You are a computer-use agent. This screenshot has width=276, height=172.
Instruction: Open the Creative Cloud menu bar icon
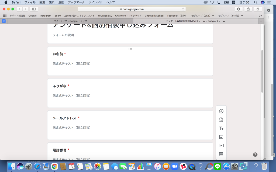pos(206,2)
